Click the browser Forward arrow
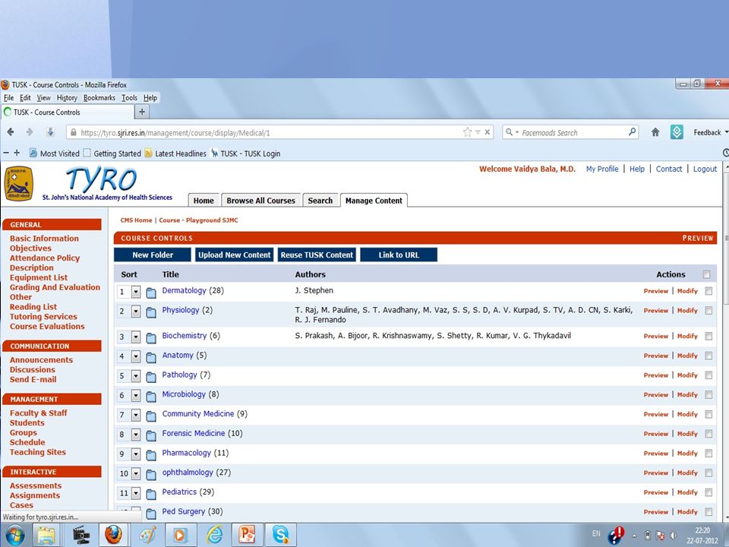The width and height of the screenshot is (729, 547). (x=30, y=132)
